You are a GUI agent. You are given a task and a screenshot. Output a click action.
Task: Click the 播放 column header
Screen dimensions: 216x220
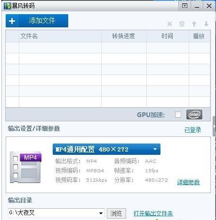coord(200,36)
